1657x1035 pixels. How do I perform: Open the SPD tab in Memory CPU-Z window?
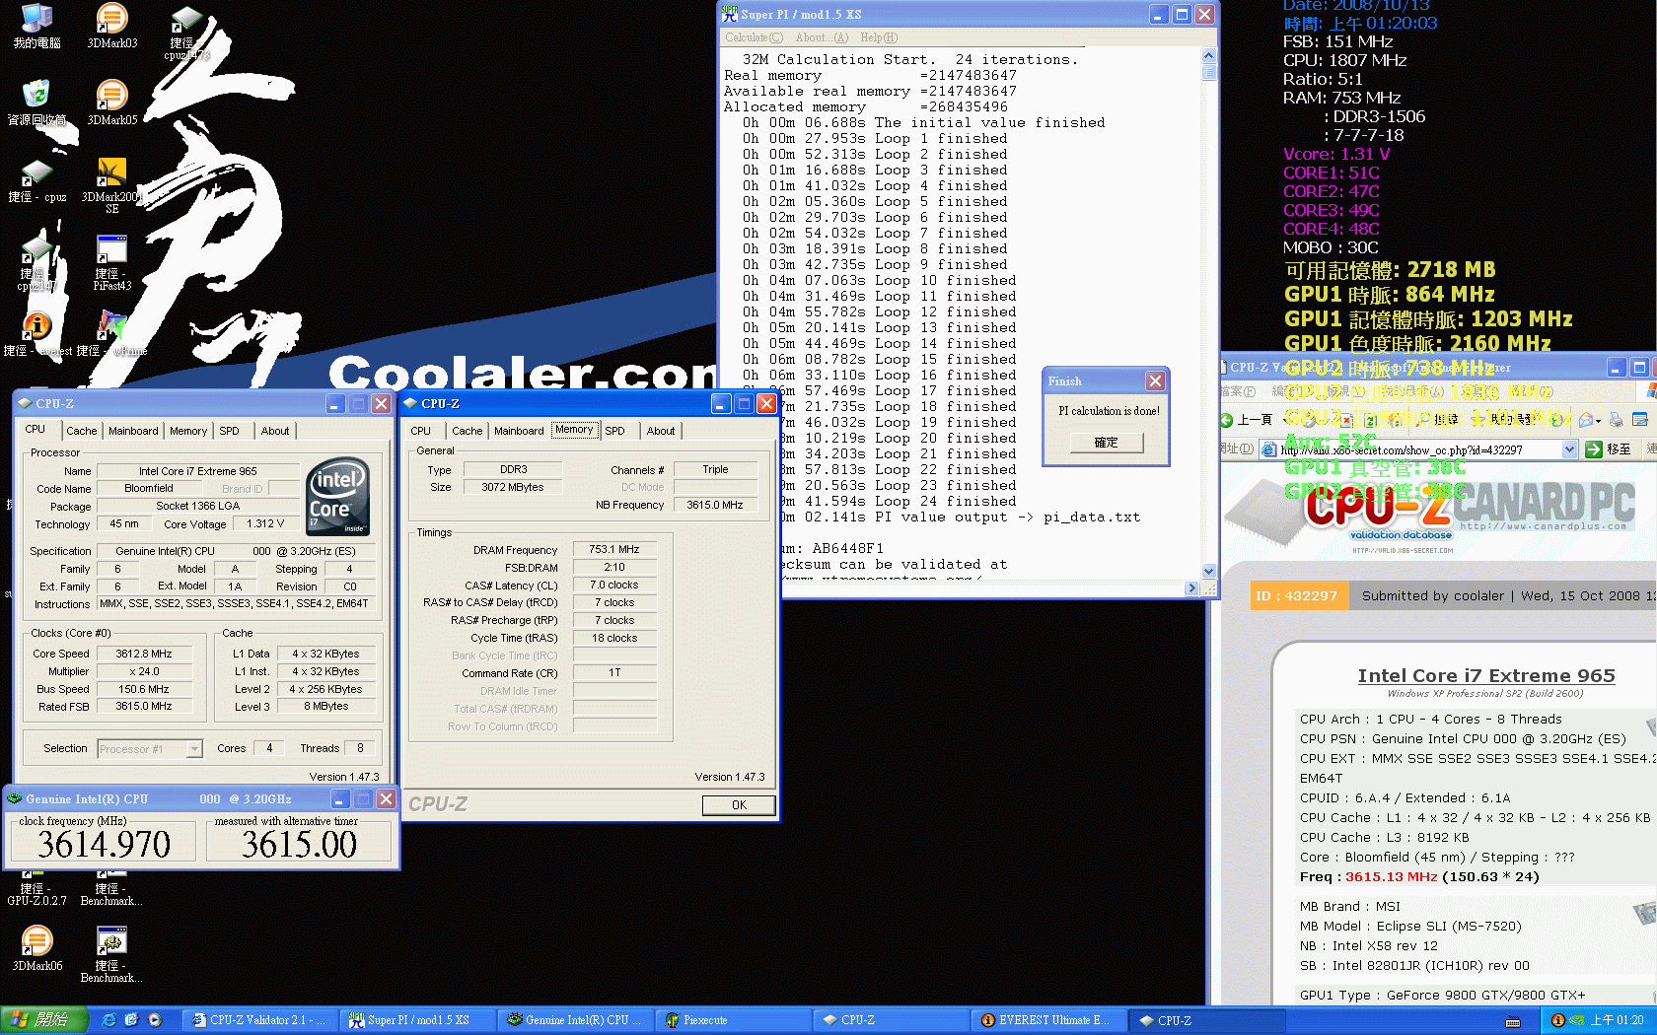[x=614, y=431]
